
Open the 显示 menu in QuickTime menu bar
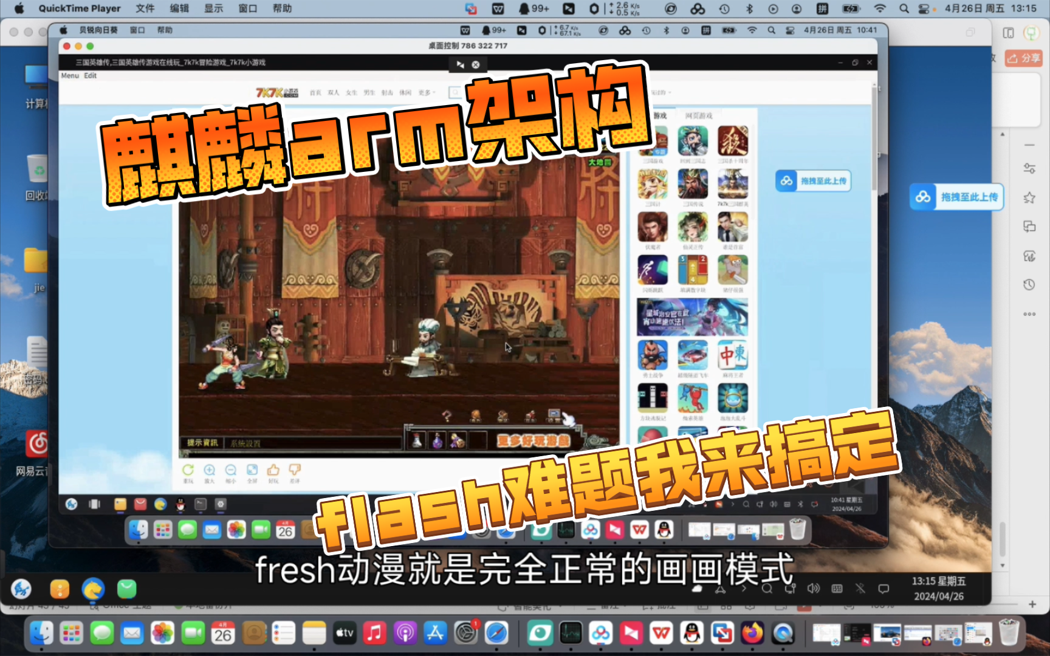click(213, 9)
